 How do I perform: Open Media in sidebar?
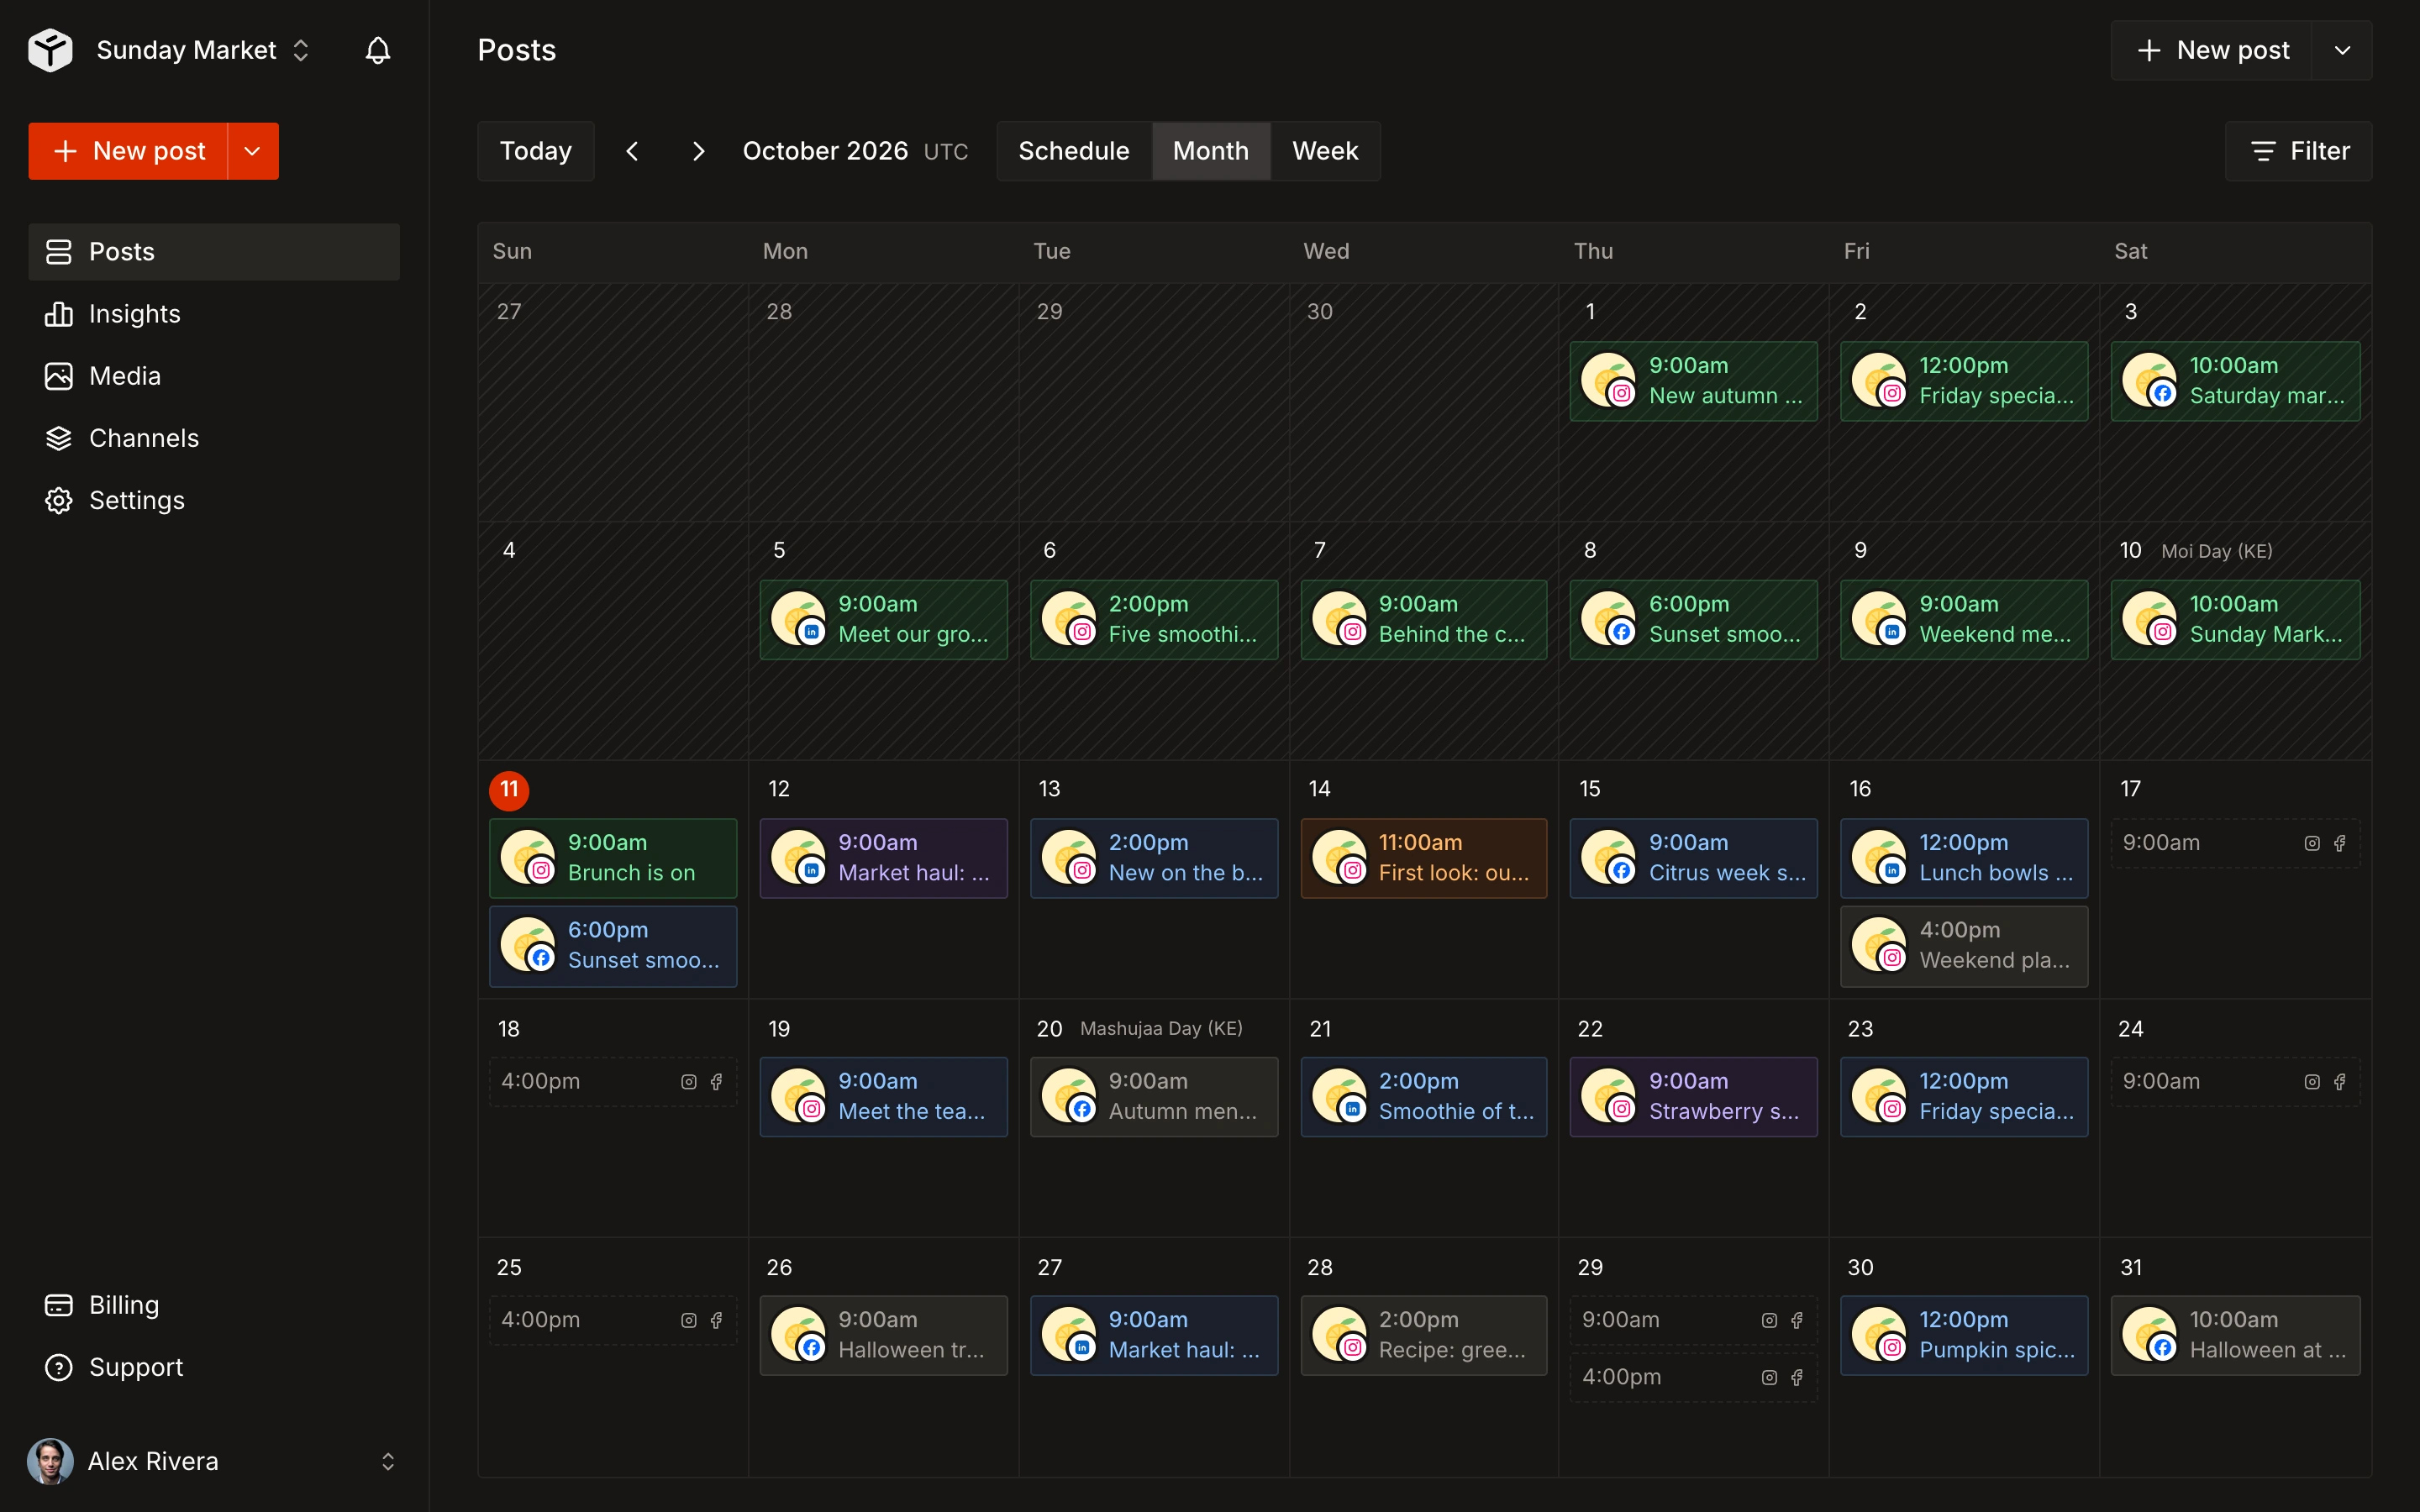[x=214, y=376]
